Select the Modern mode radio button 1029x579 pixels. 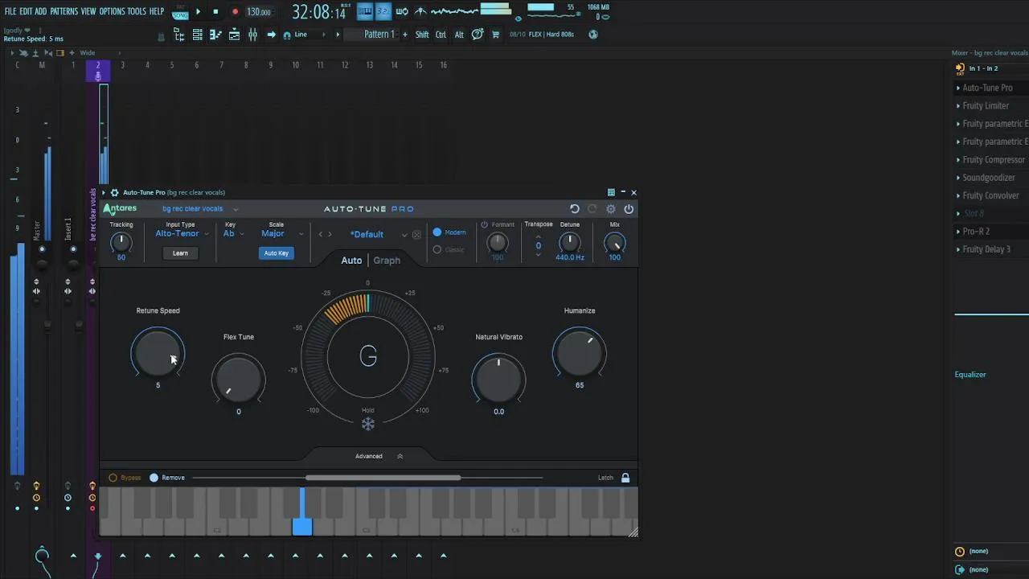point(437,232)
